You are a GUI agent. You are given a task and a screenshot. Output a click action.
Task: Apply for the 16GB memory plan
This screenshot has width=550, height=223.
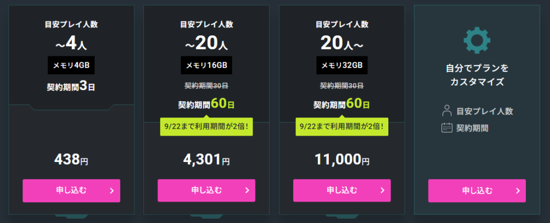tap(206, 190)
